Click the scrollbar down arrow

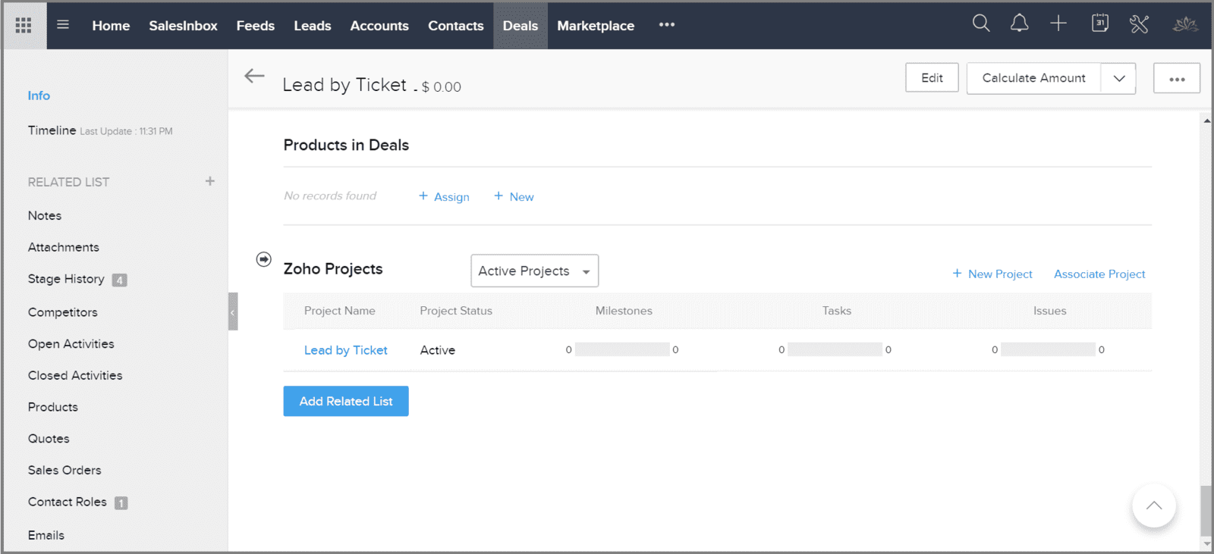tap(1206, 543)
